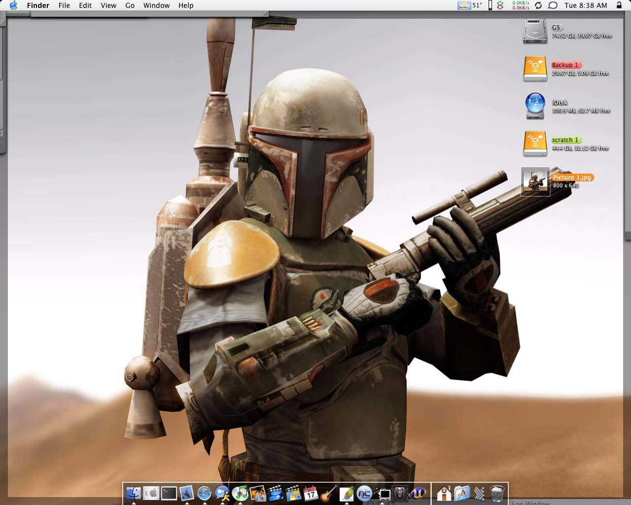Click the clock showing Tue 8:38 AM
Screen dimensions: 631x505
(x=586, y=5)
